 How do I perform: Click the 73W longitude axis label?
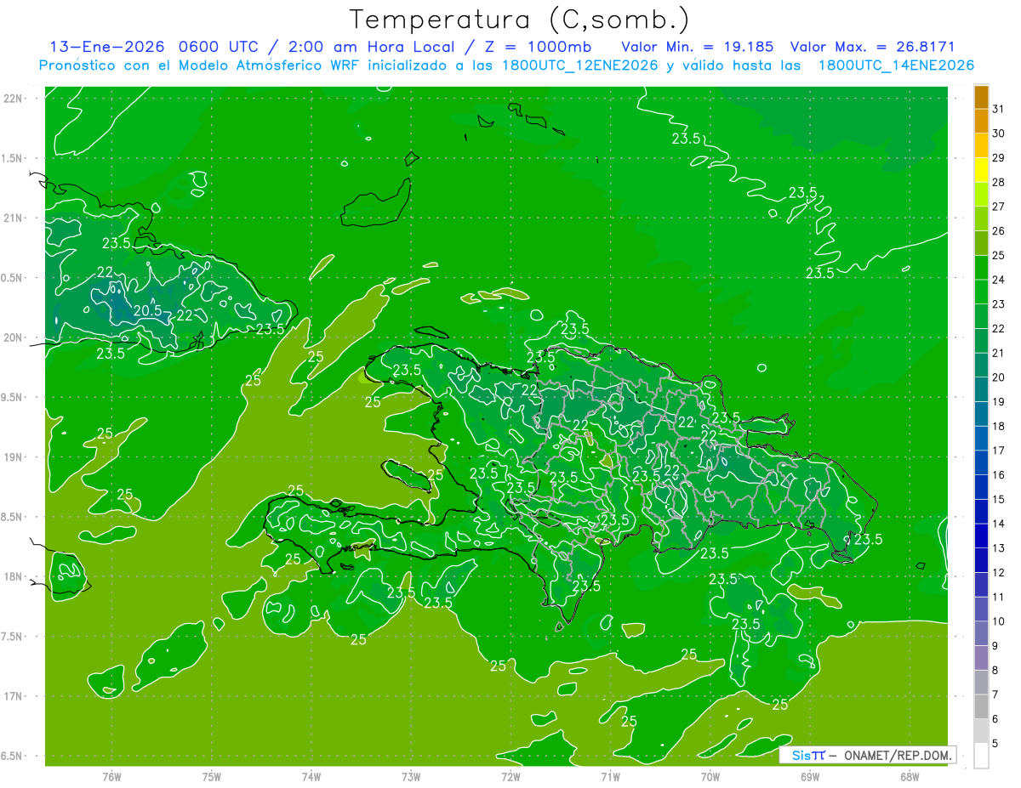411,776
